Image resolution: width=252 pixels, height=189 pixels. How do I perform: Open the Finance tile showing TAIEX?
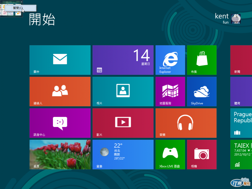coord(241,154)
